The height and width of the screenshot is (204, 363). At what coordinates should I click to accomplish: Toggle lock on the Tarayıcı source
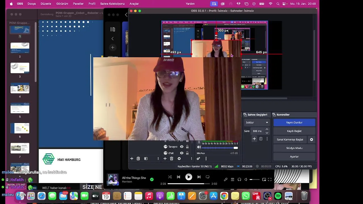[187, 147]
